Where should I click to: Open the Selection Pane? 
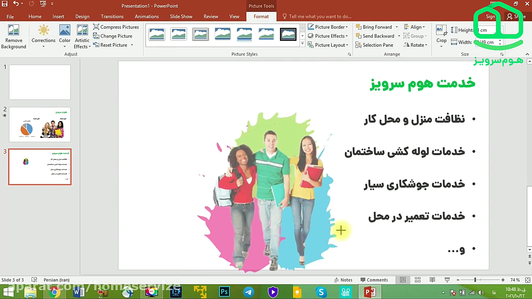tap(374, 45)
